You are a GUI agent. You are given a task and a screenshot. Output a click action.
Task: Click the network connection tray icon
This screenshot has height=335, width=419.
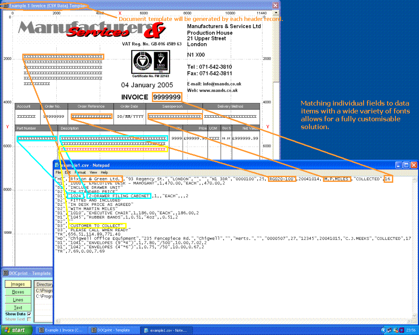tap(390, 330)
